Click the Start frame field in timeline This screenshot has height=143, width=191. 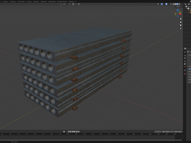169,131
